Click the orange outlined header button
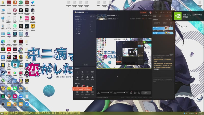 point(143,12)
